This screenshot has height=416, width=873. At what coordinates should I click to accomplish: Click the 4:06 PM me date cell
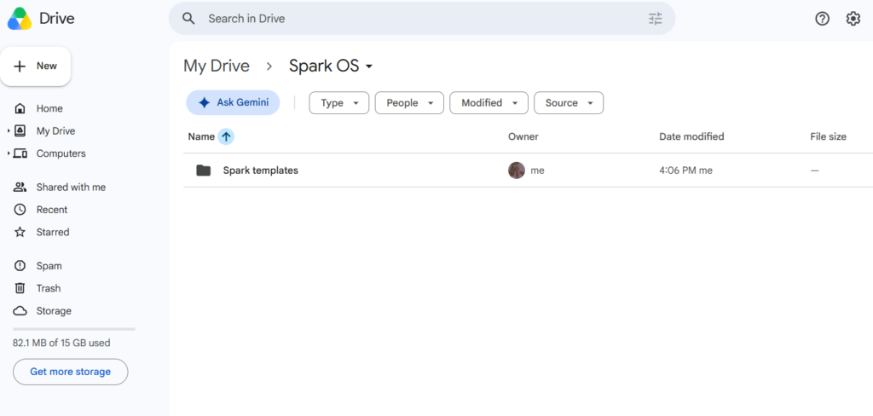click(685, 170)
